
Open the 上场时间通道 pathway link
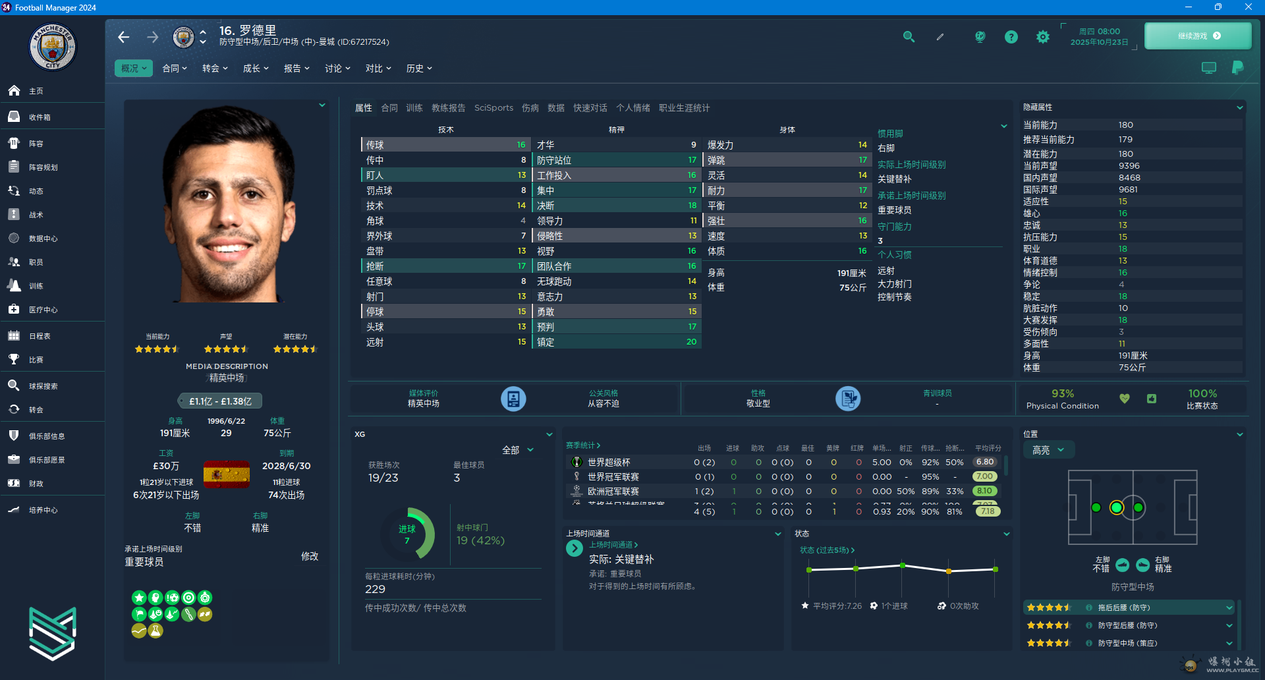(613, 545)
